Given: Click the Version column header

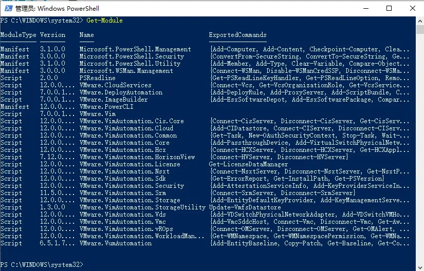Looking at the screenshot, I should 53,35.
